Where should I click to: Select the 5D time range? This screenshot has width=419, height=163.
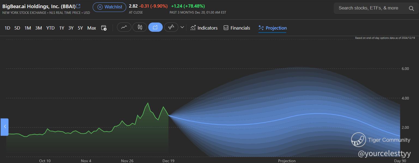tap(17, 28)
